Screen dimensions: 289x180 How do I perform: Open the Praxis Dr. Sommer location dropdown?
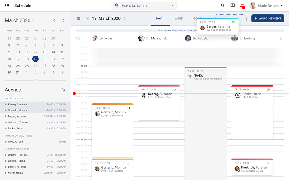click(x=144, y=5)
